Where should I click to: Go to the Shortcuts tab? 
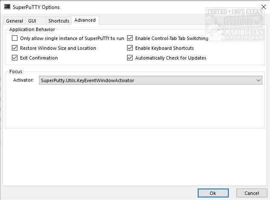[x=59, y=21]
